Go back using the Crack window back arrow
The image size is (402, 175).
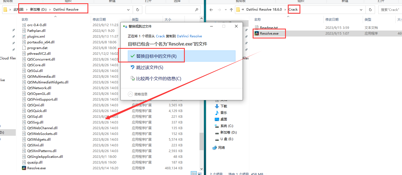click(211, 10)
